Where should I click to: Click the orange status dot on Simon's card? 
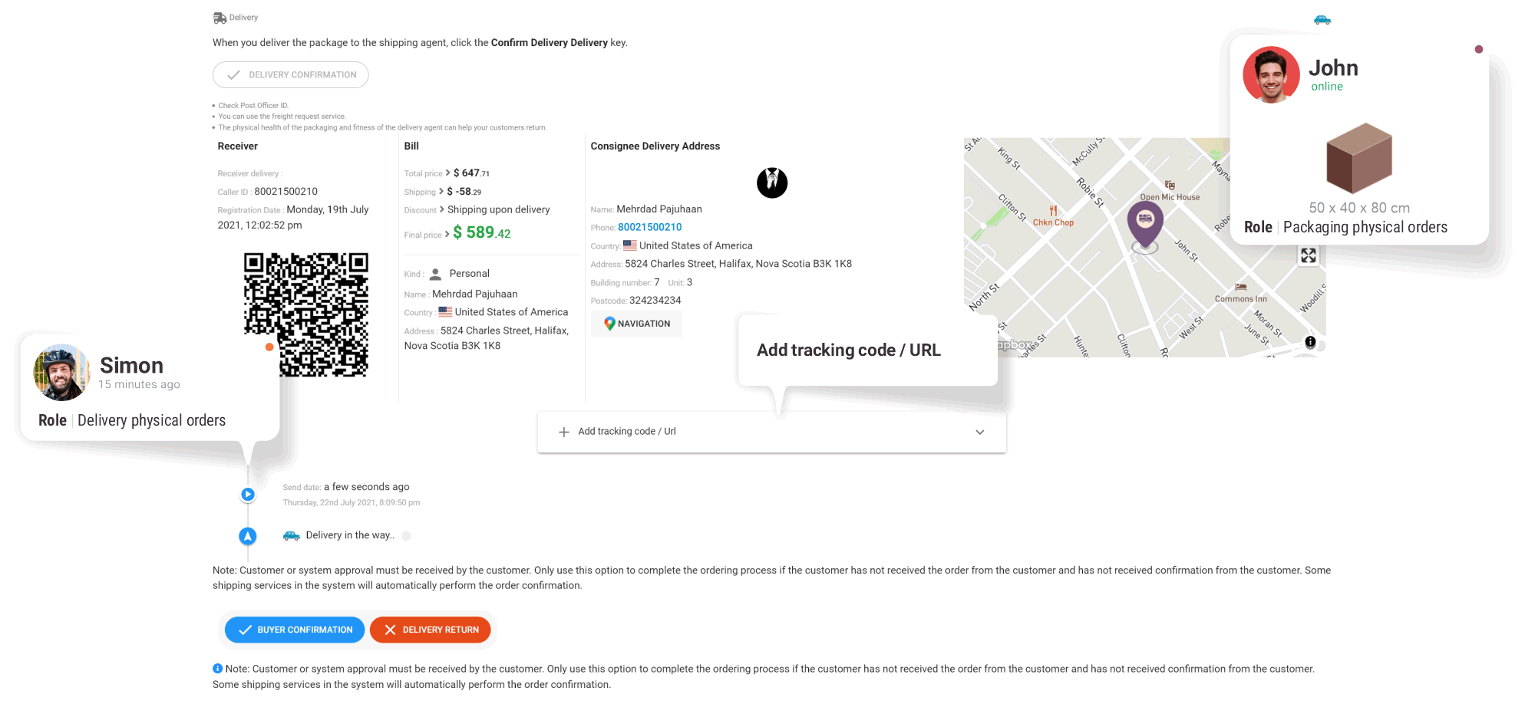(x=269, y=347)
